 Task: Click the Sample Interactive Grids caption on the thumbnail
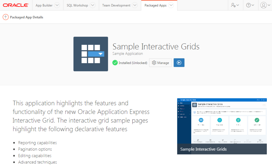pos(203,149)
